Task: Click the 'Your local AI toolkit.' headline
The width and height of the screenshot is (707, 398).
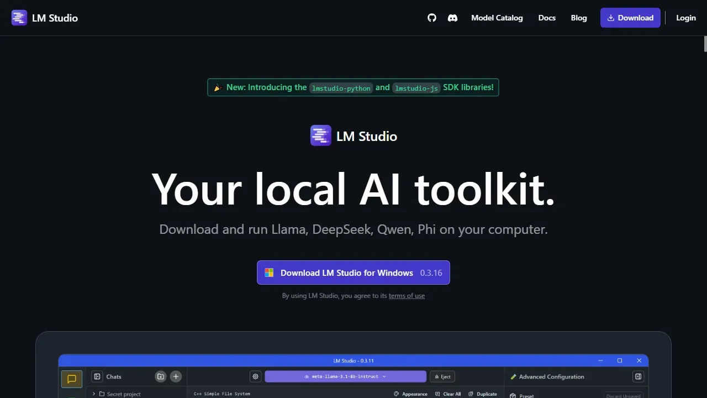Action: click(353, 188)
